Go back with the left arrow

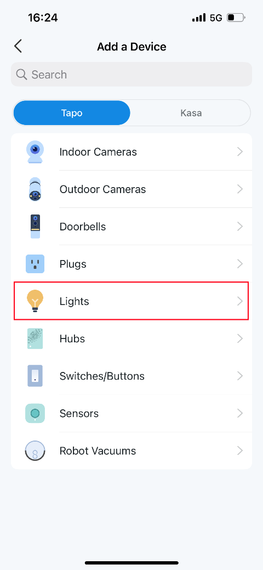(18, 47)
